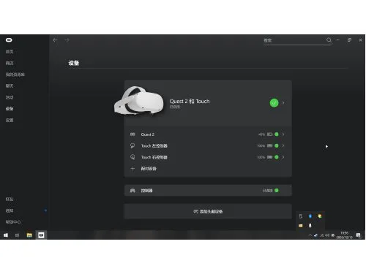Click the Touch 右控制器 label

pyautogui.click(x=154, y=157)
